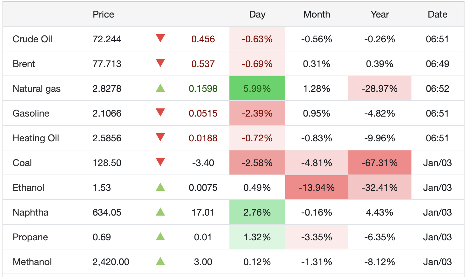Click the 17.01 Naphtha change value
This screenshot has height=277, width=467.
[203, 212]
